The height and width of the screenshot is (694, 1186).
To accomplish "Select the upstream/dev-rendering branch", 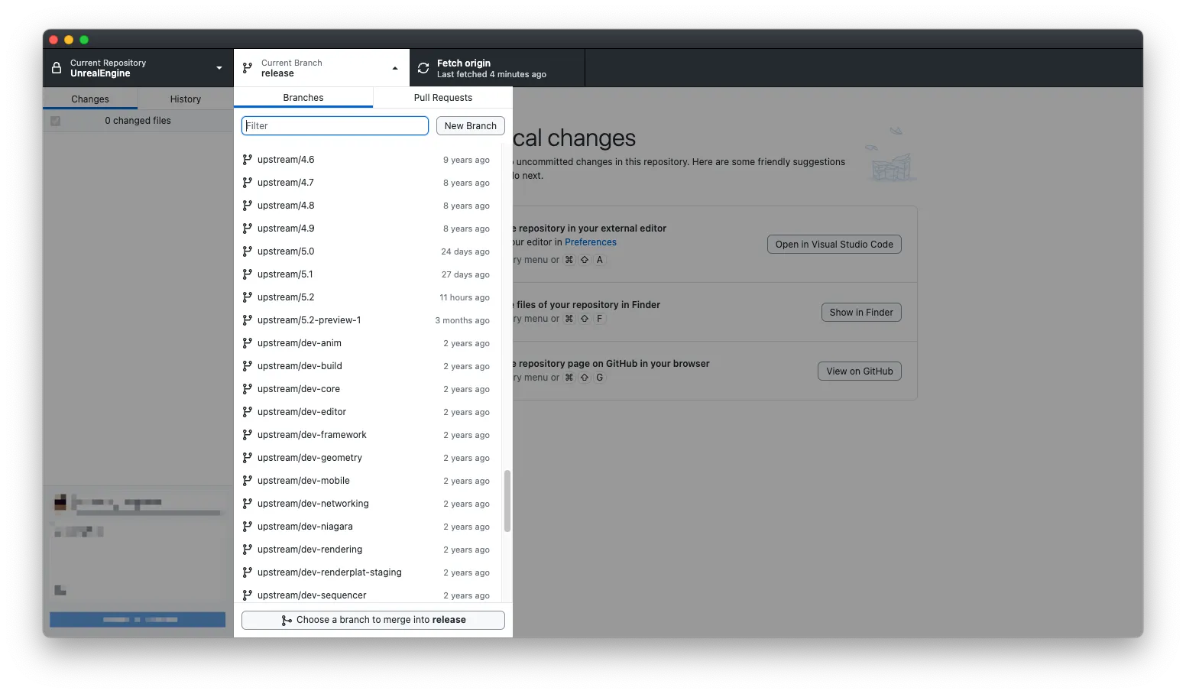I will pyautogui.click(x=309, y=550).
